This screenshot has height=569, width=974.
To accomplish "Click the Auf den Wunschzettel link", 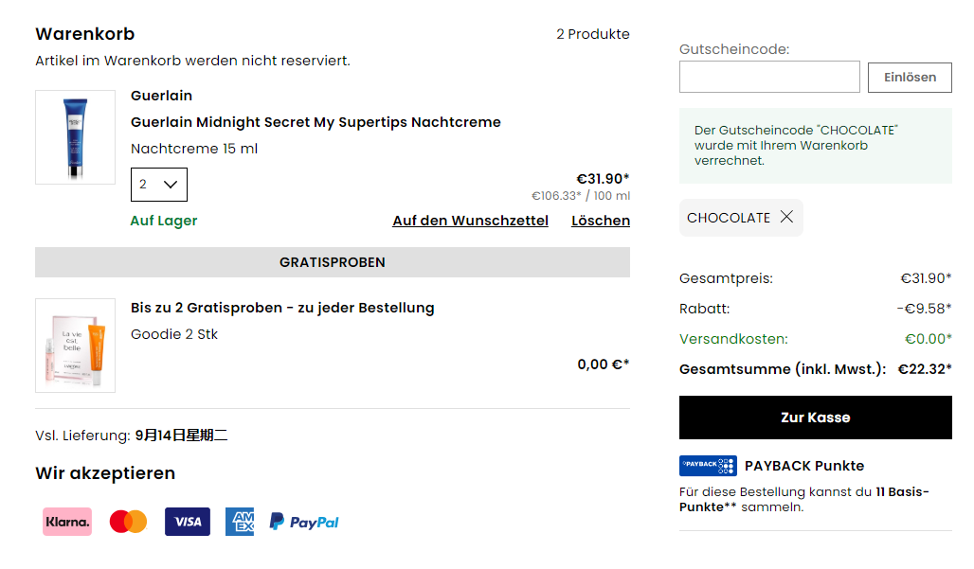I will pyautogui.click(x=470, y=221).
